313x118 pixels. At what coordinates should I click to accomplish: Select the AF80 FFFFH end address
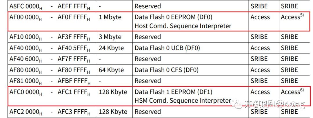tap(74, 70)
